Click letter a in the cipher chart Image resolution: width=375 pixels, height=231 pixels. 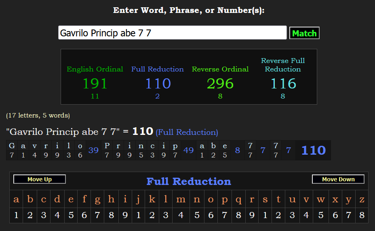point(16,199)
